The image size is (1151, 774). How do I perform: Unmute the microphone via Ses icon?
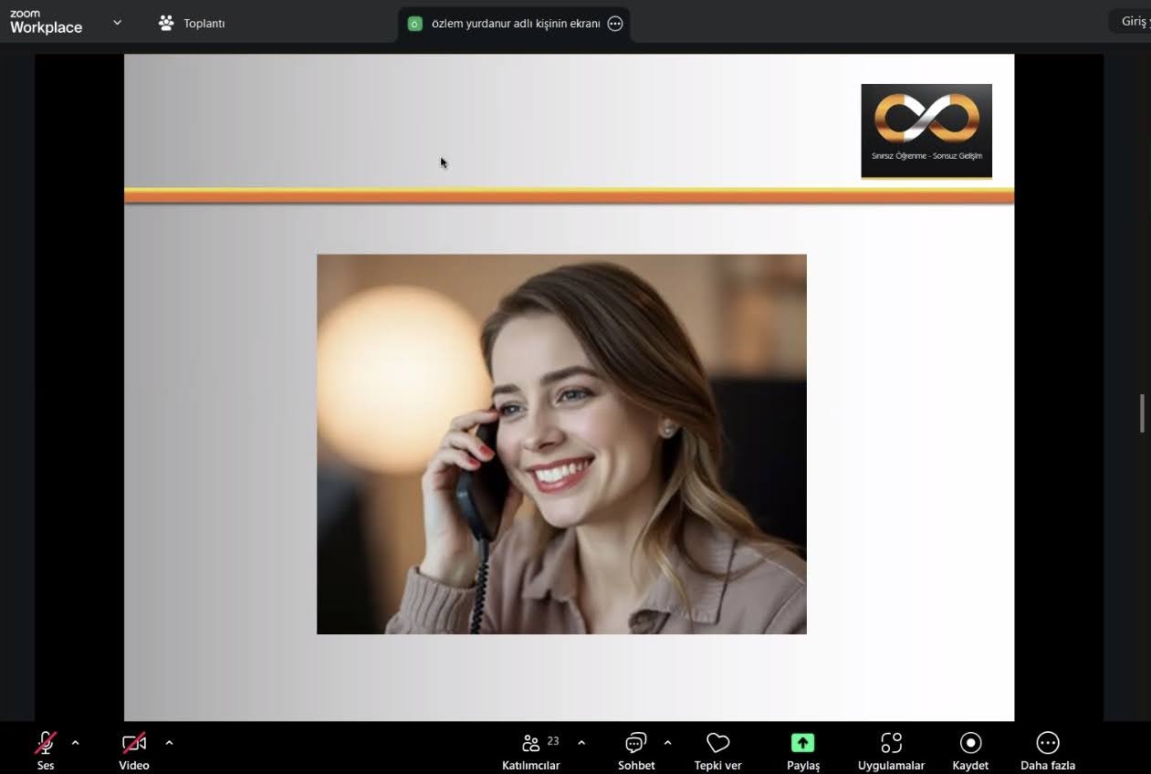[x=46, y=743]
